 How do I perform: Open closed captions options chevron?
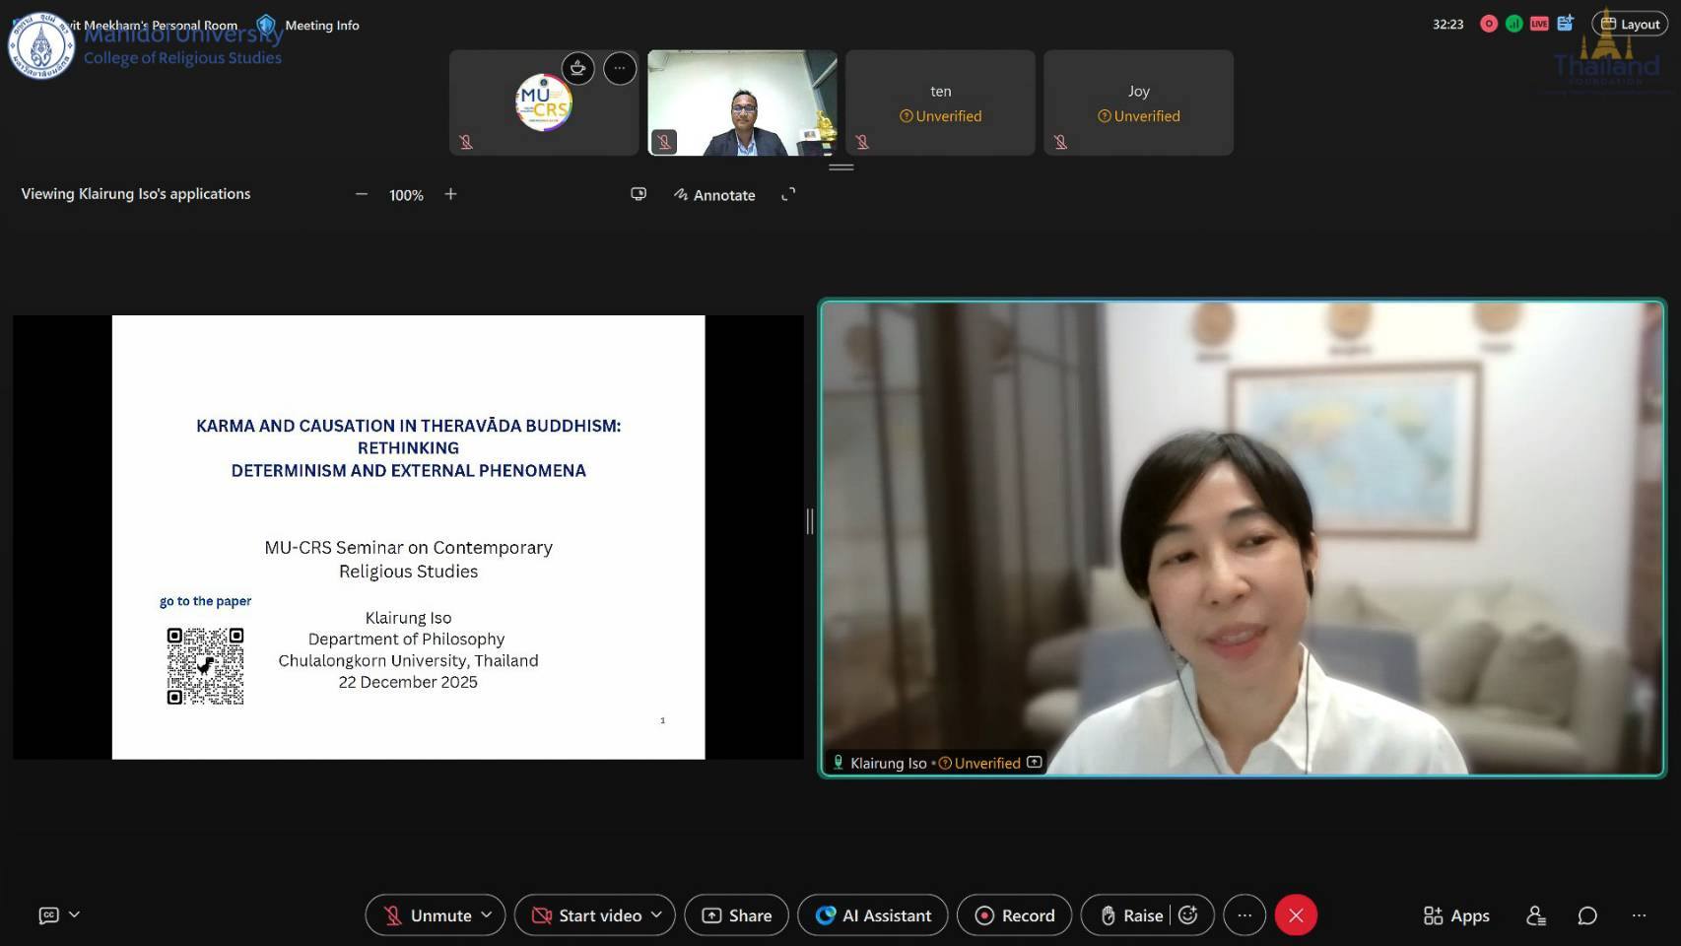tap(75, 914)
